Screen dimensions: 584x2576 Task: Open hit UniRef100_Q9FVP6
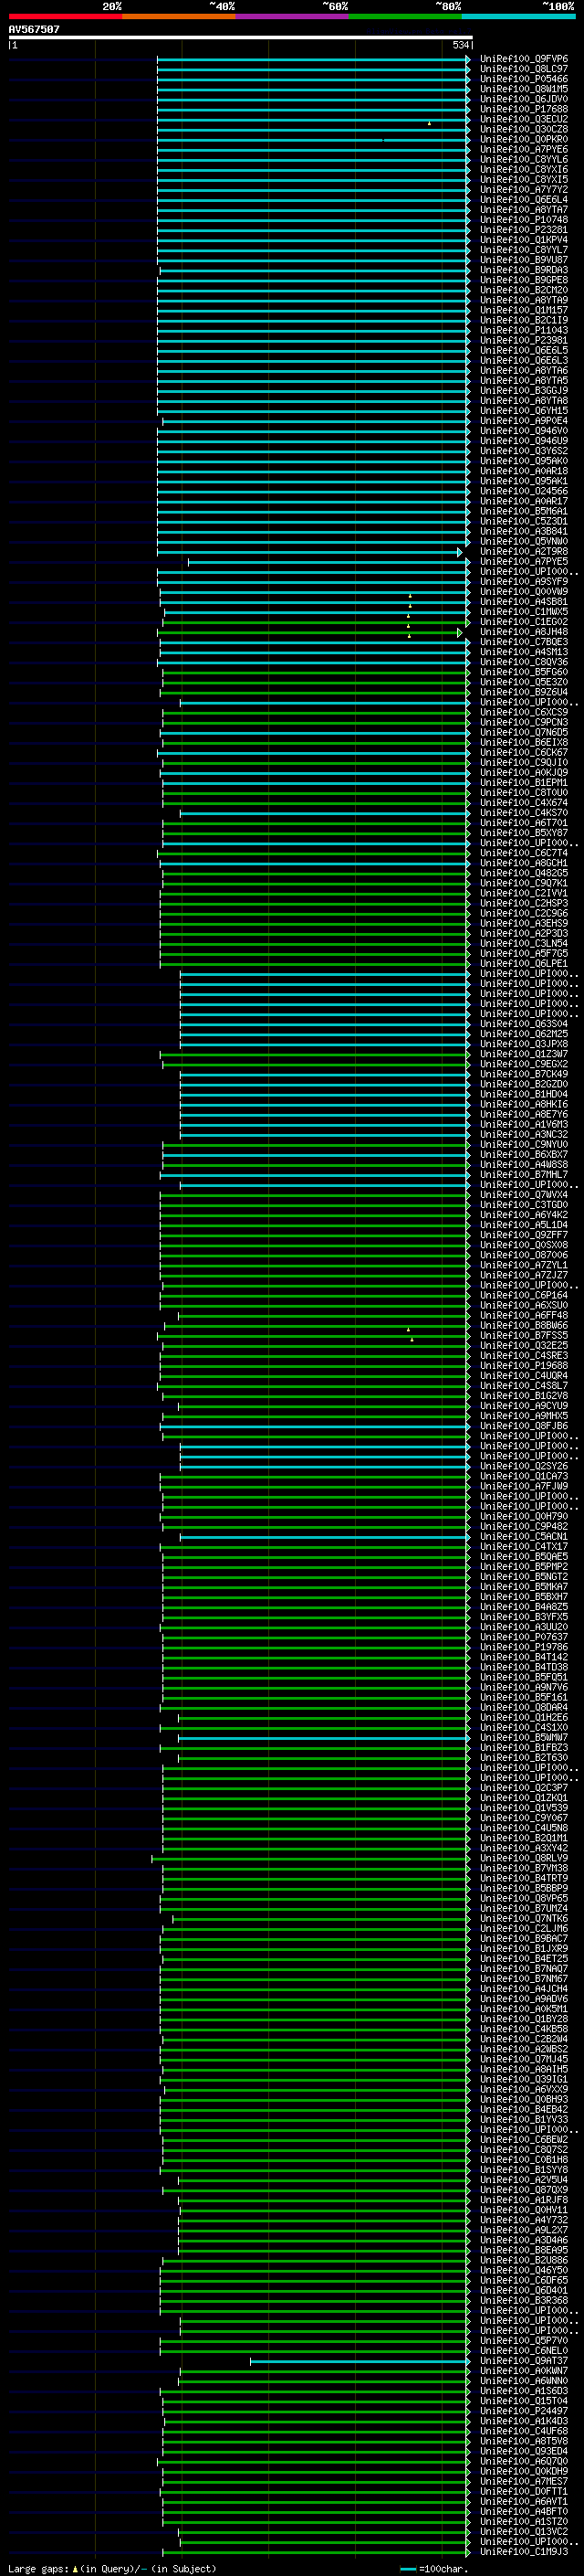coord(523,59)
